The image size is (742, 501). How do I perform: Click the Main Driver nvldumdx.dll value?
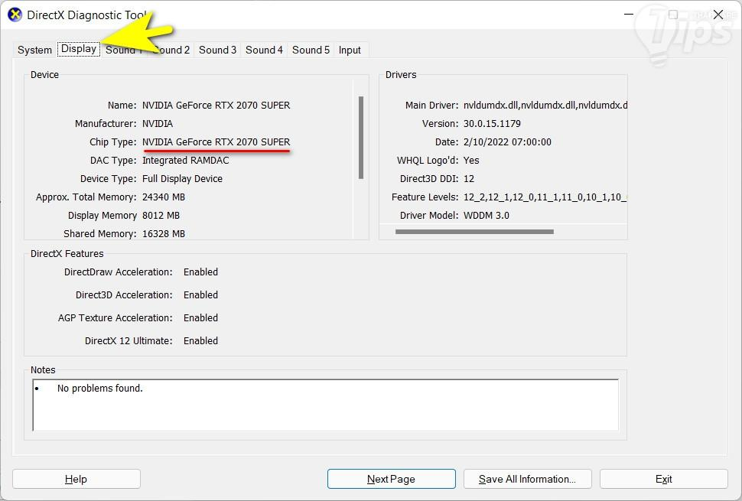[x=545, y=105]
